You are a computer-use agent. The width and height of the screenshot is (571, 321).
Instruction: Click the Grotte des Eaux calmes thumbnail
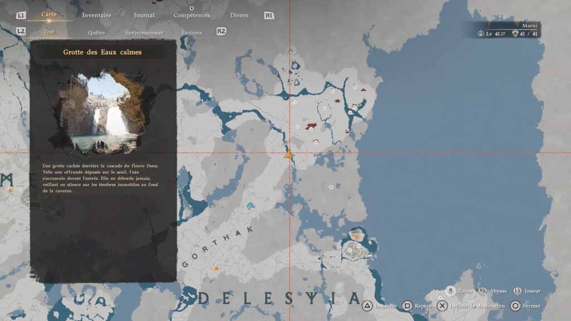click(x=103, y=111)
